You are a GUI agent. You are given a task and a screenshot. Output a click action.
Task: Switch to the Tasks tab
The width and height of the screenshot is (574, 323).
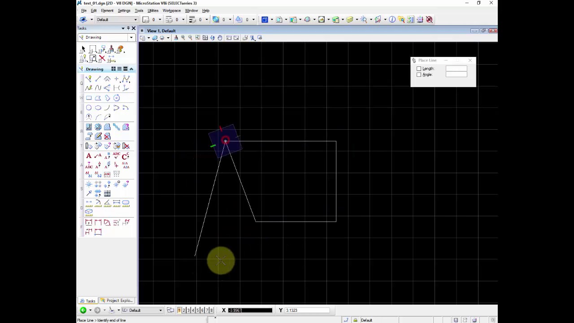click(88, 301)
